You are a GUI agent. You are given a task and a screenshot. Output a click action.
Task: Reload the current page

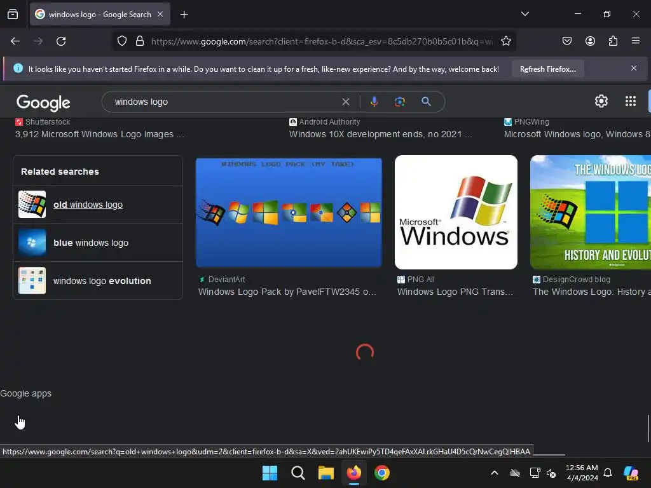(x=61, y=41)
